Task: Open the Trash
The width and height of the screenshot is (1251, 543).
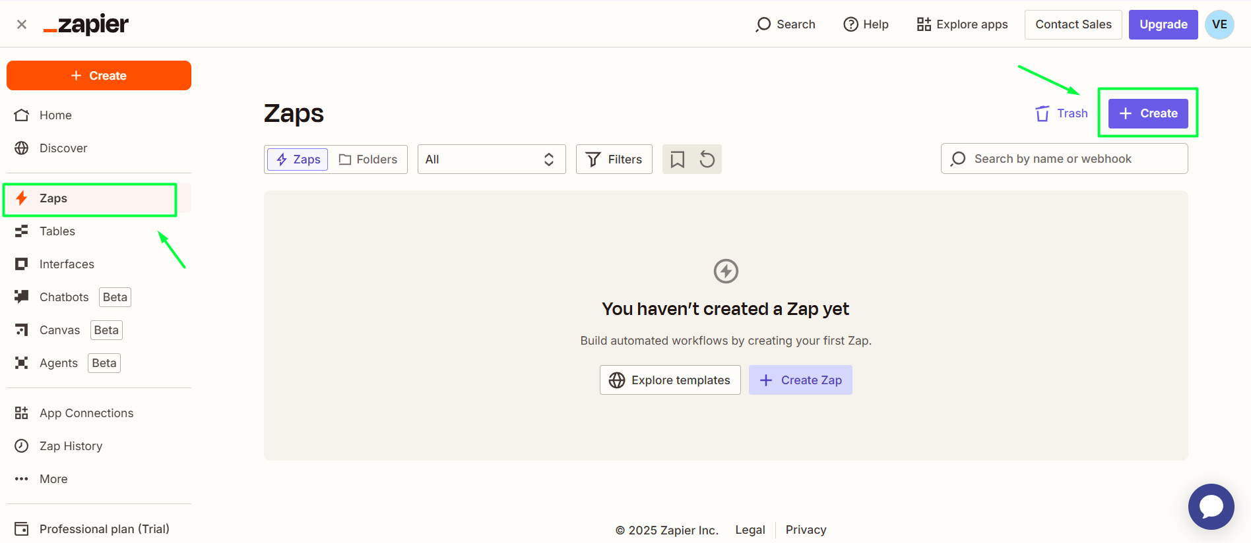Action: [1062, 113]
